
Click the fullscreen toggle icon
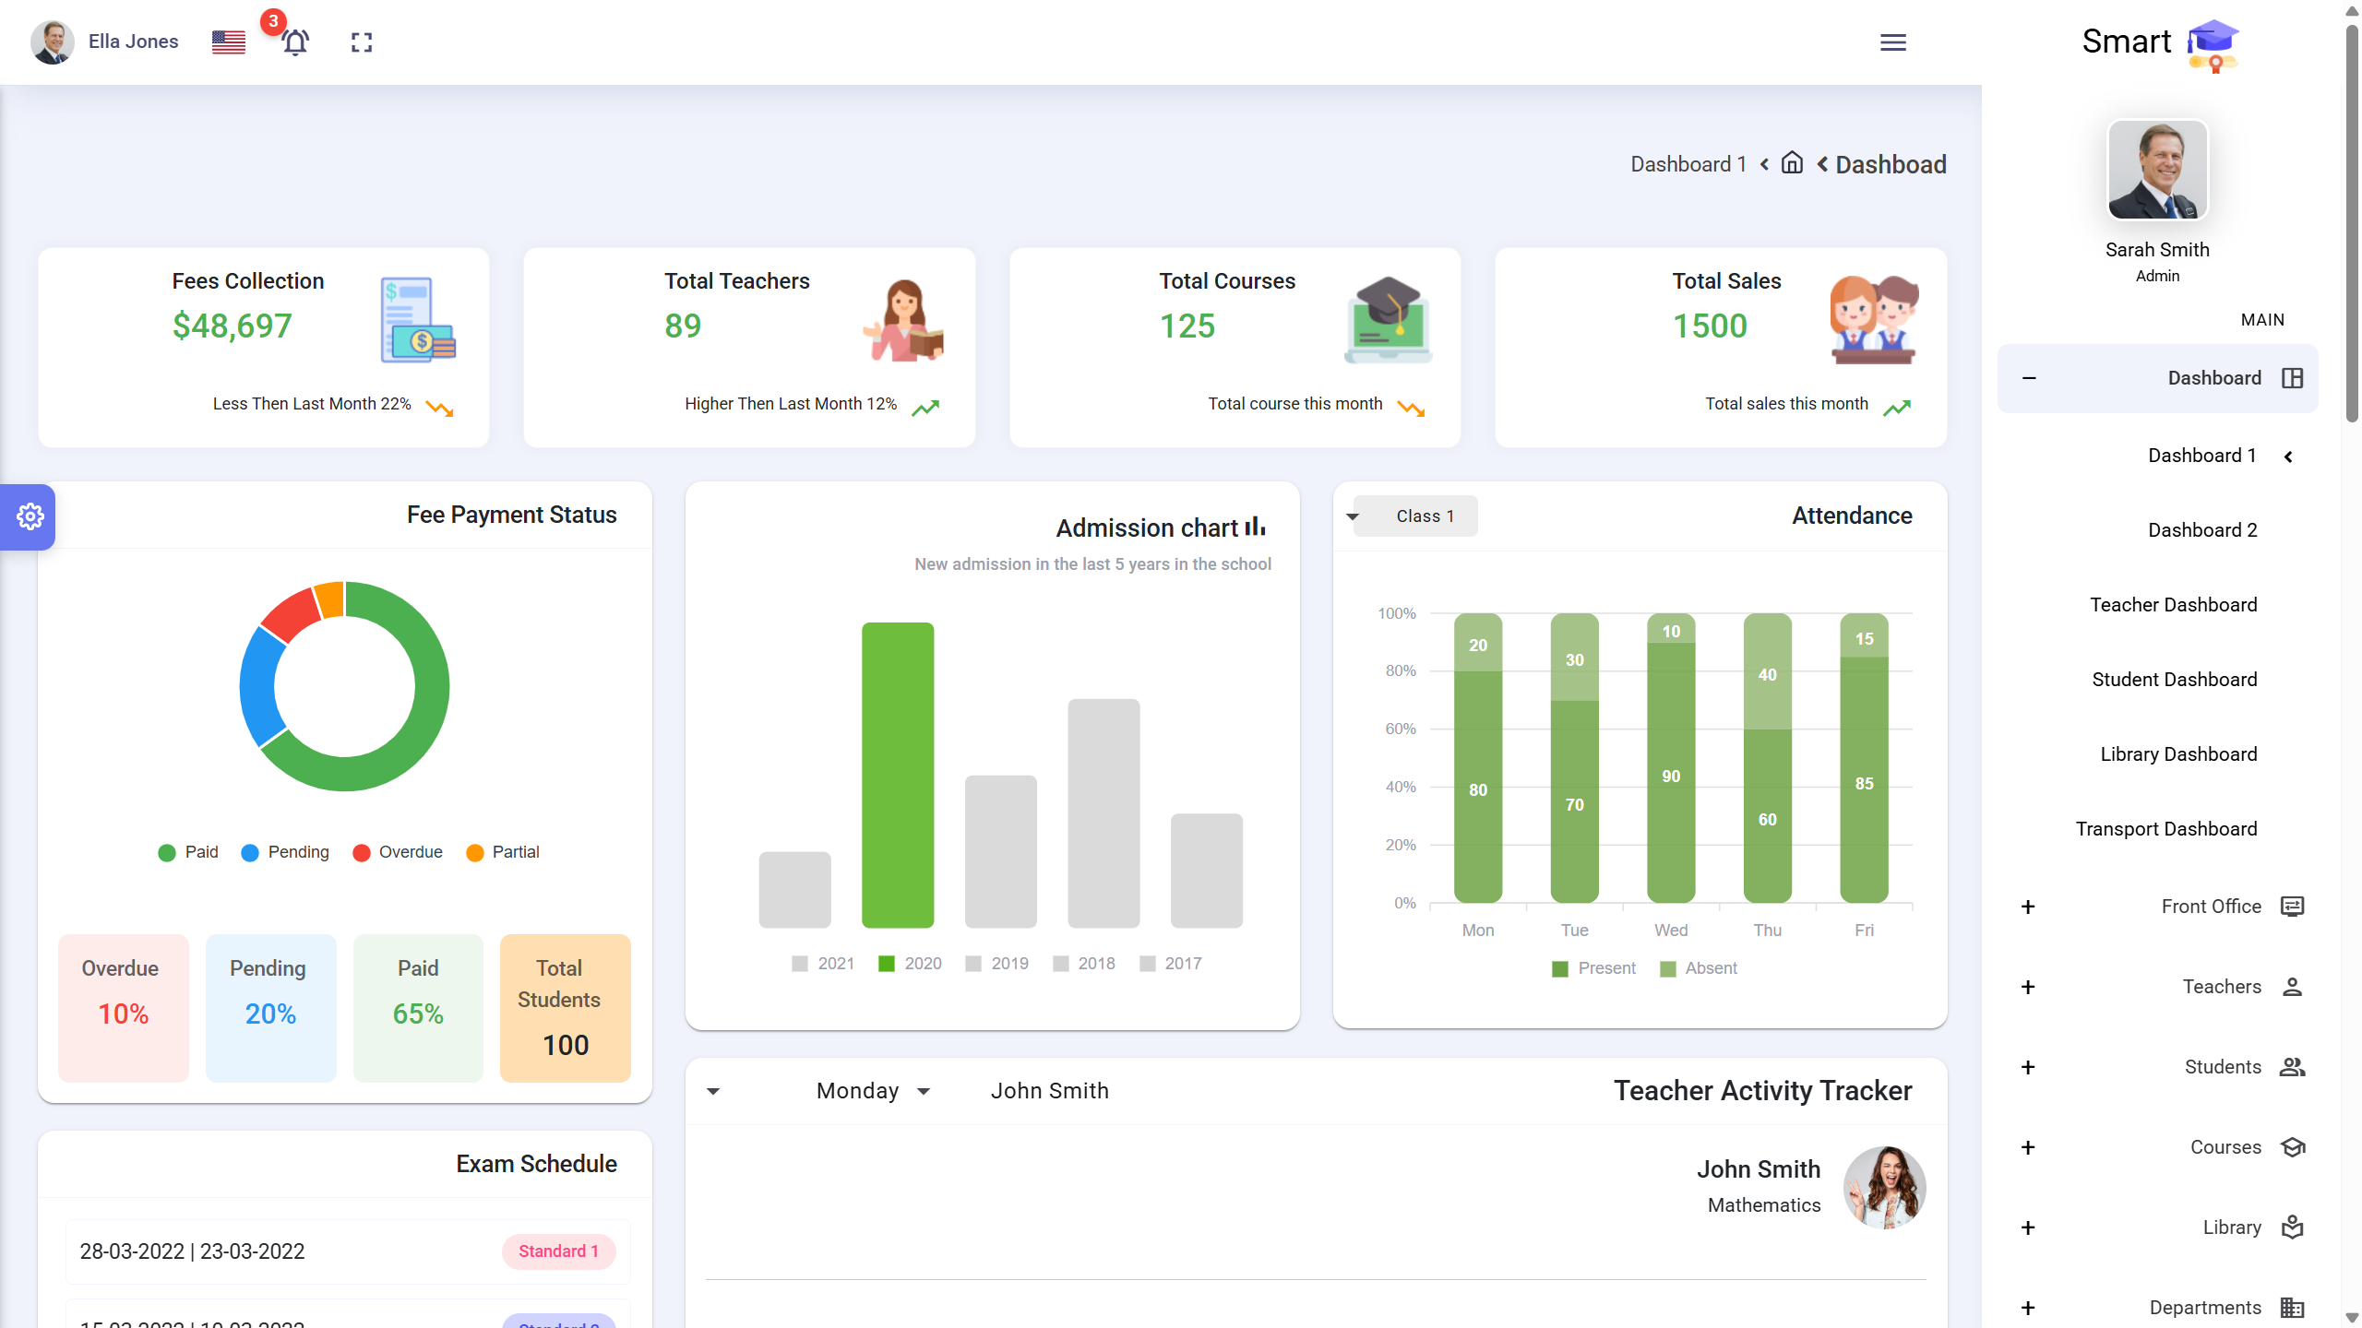362,42
